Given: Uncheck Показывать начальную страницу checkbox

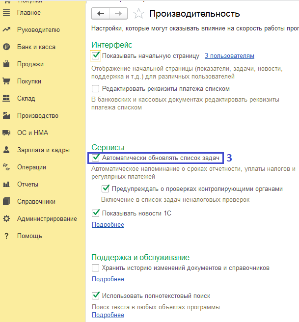Looking at the screenshot, I should click(x=96, y=55).
